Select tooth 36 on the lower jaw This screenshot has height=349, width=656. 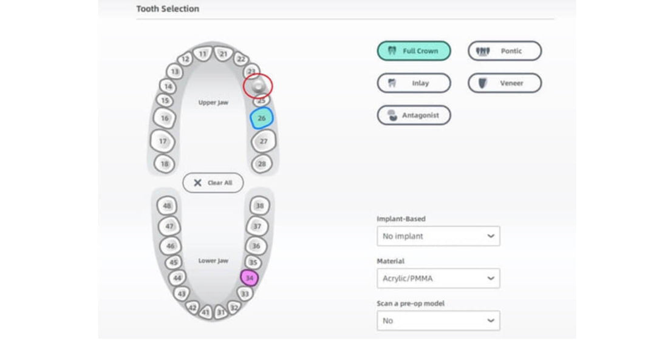click(x=256, y=246)
